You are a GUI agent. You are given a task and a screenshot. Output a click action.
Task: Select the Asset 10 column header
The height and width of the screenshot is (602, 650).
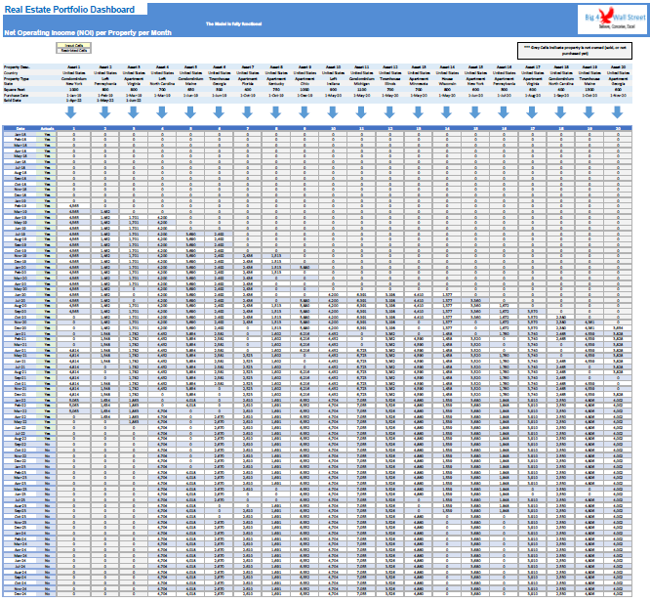333,66
